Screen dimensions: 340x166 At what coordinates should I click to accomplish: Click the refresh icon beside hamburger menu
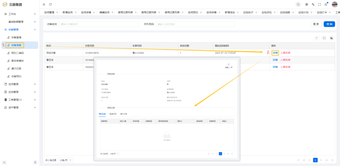(x=50, y=5)
